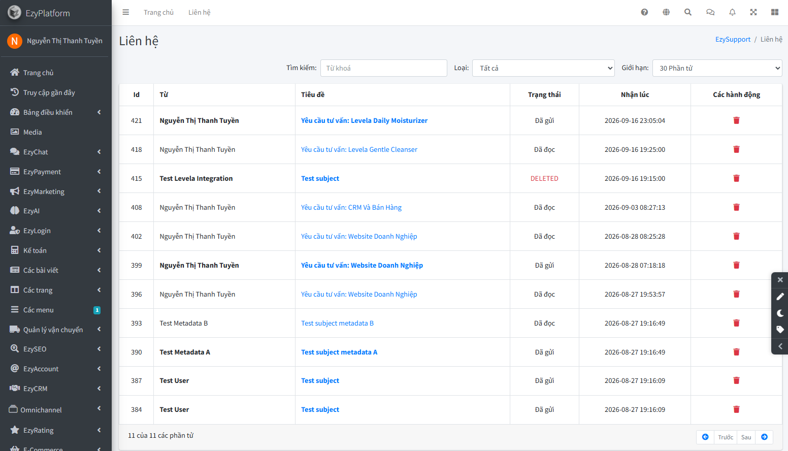Delete the contact with Id 421
This screenshot has width=788, height=451.
click(x=736, y=120)
